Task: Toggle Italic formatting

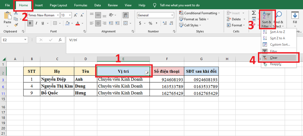Action: click(36, 23)
